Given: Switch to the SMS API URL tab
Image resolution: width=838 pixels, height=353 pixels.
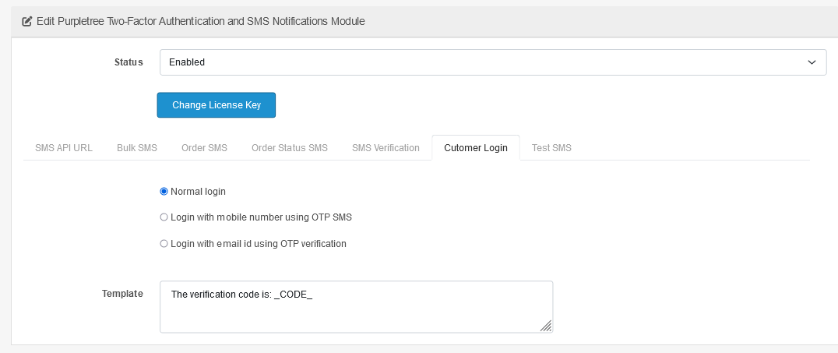Looking at the screenshot, I should coord(64,148).
